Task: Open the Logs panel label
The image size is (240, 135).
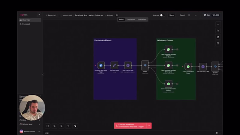Action: coord(47,133)
